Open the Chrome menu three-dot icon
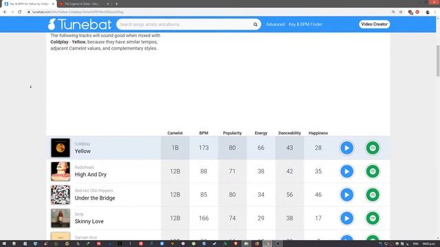This screenshot has width=440, height=247. [x=435, y=12]
